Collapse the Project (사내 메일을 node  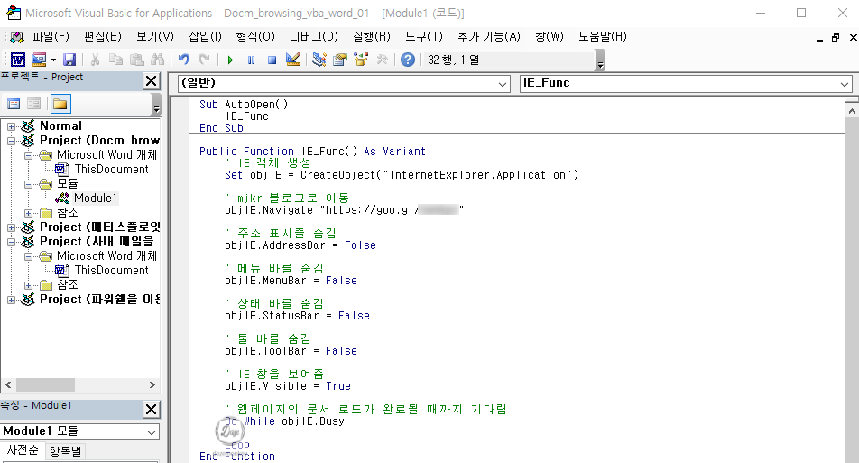coord(11,242)
